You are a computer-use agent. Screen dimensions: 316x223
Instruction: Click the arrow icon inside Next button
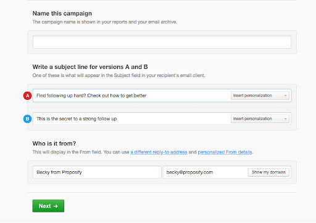[56, 206]
